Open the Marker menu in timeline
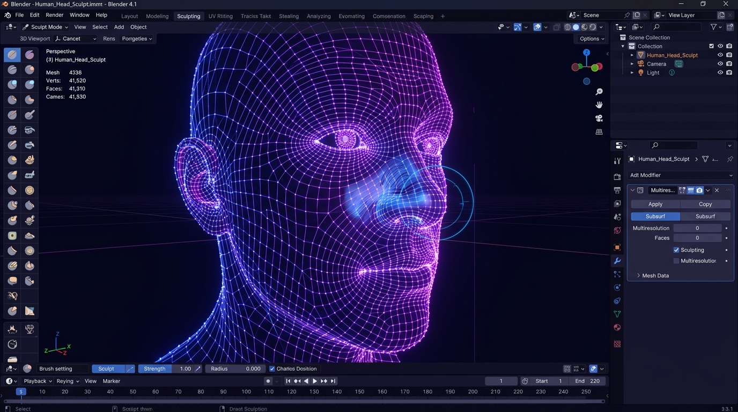This screenshot has height=412, width=738. point(112,381)
